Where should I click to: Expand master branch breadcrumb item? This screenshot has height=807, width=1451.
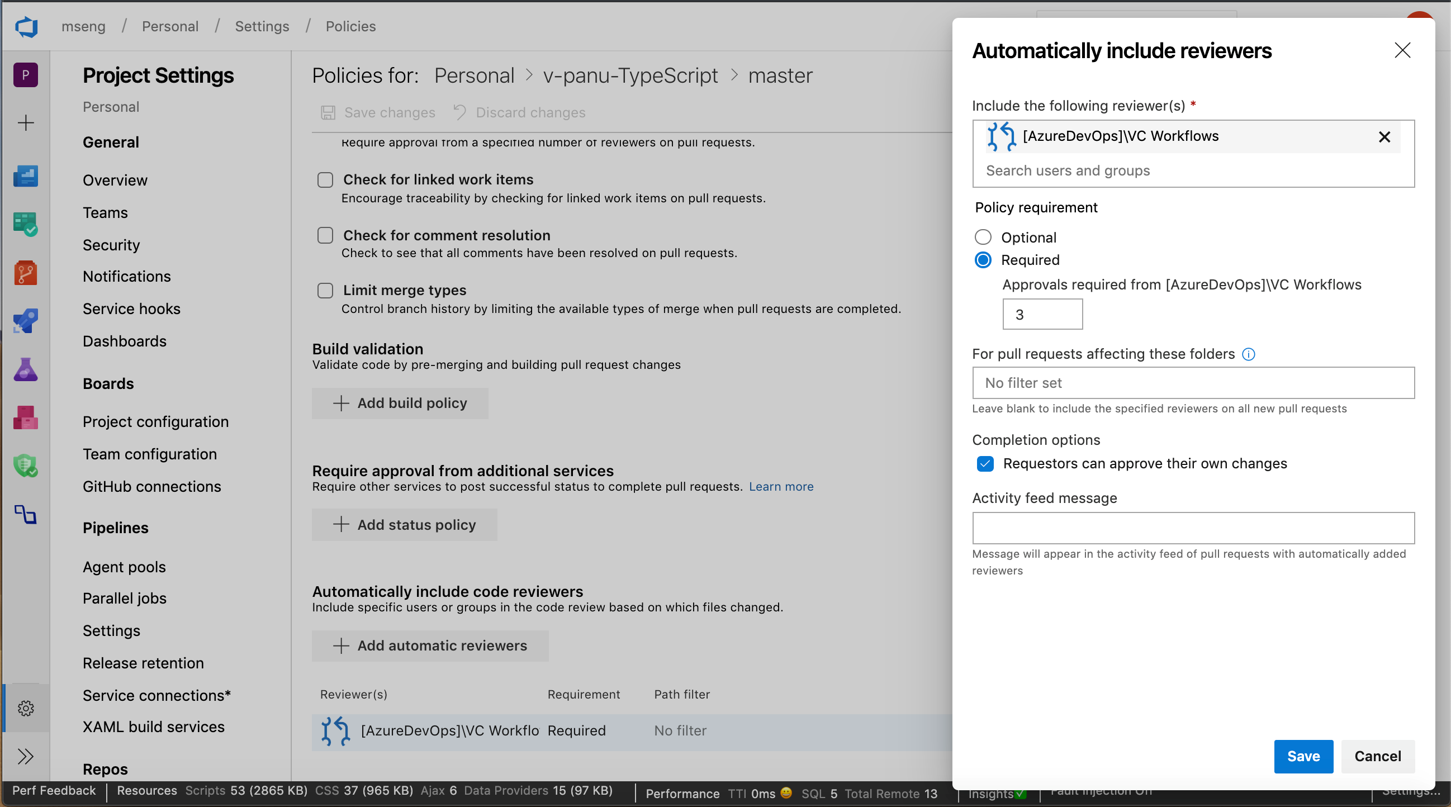(781, 74)
